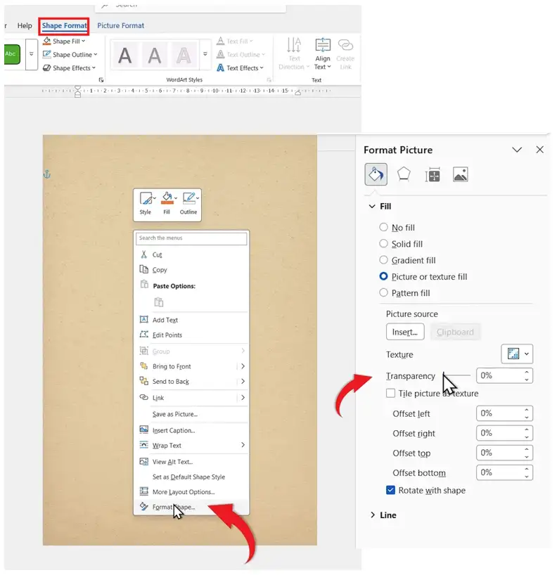Image resolution: width=557 pixels, height=575 pixels.
Task: Open Format Picture pane options chevron
Action: [517, 150]
